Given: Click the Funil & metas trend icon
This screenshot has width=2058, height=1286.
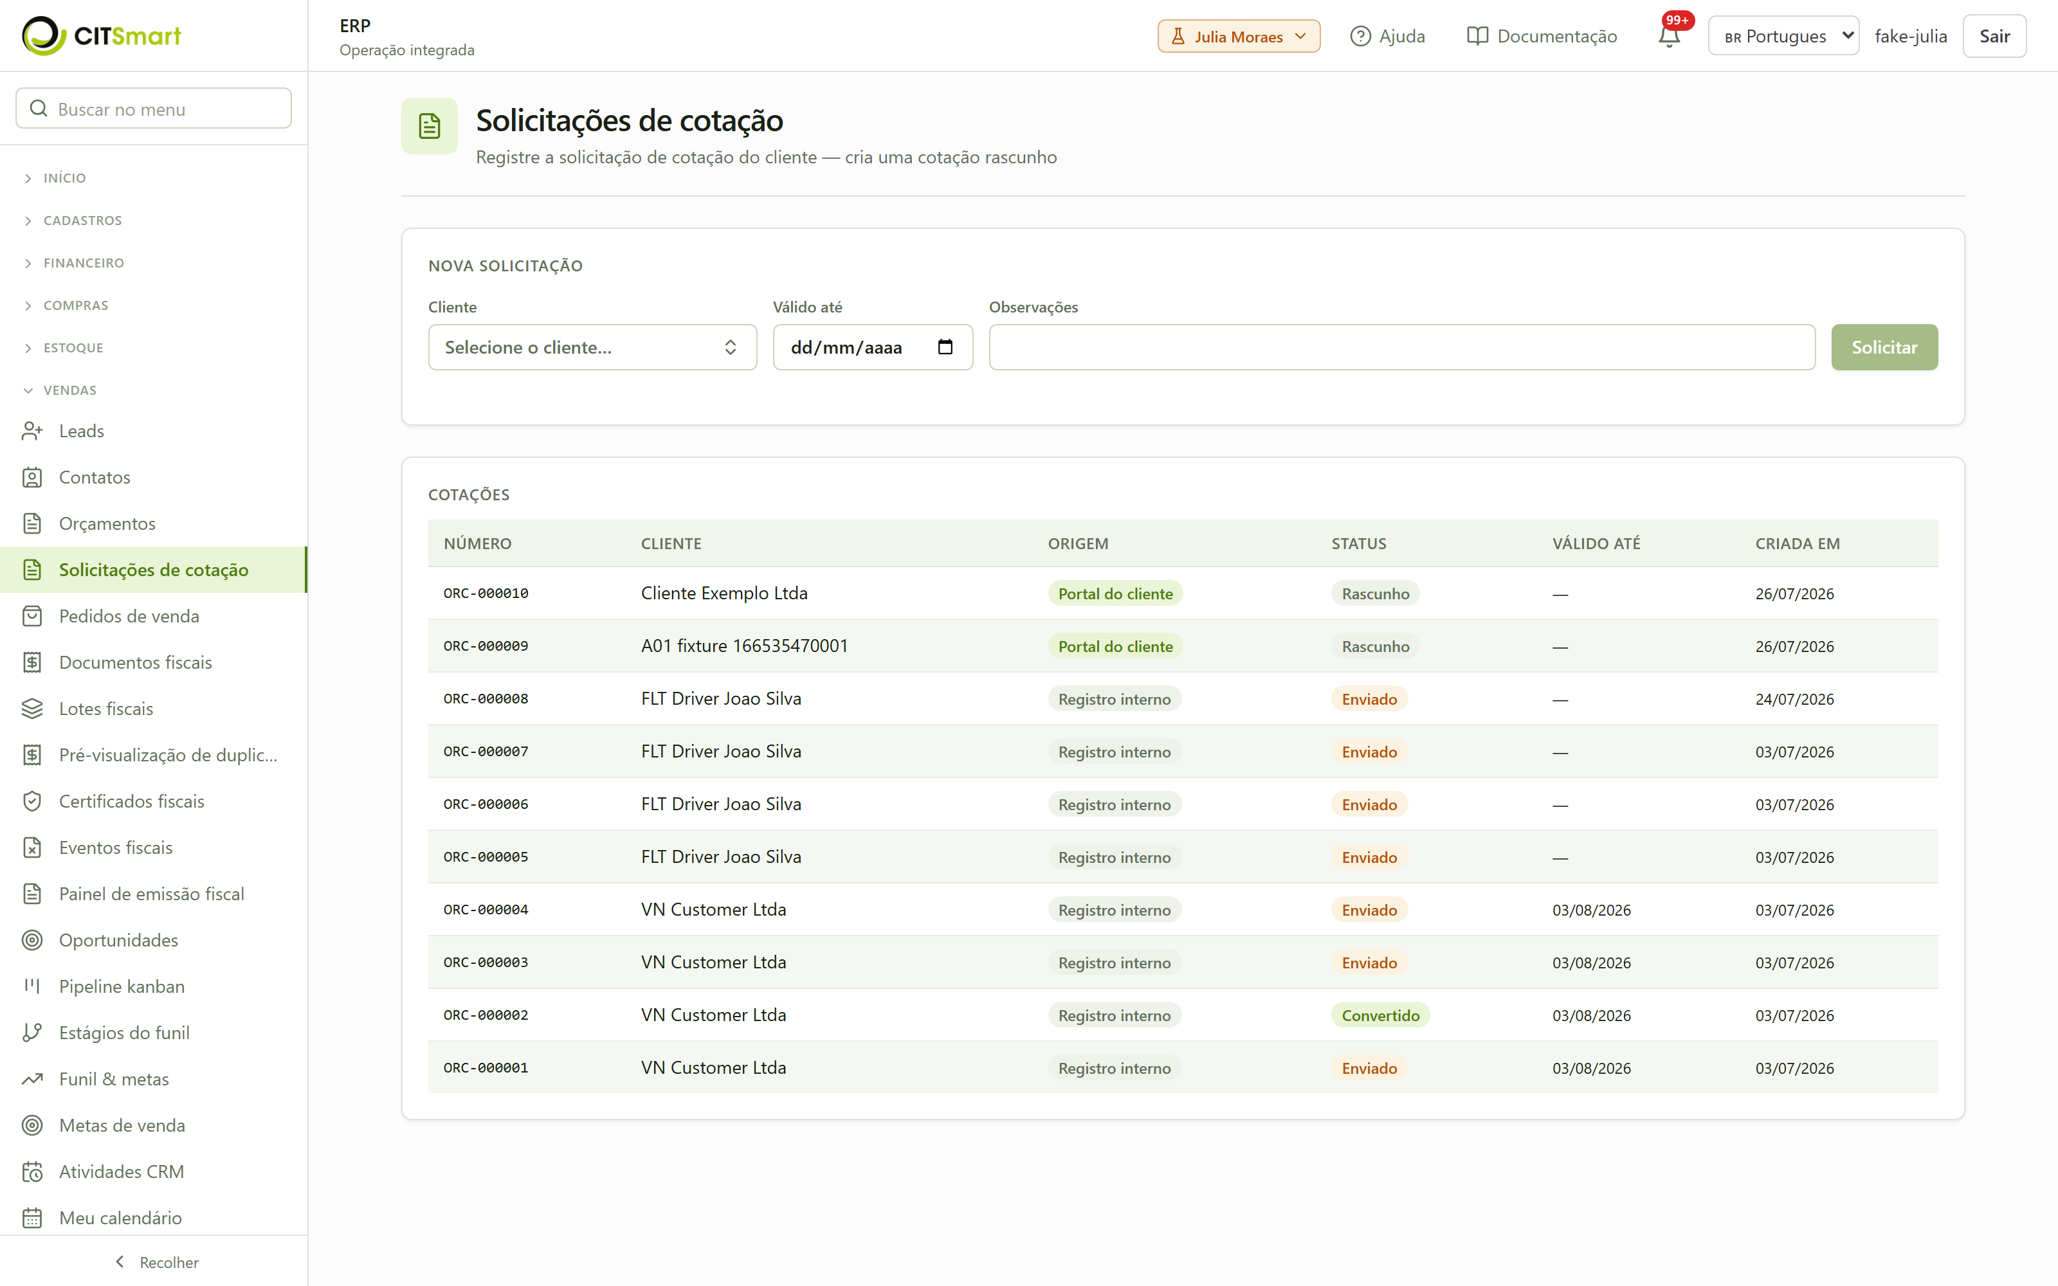Looking at the screenshot, I should tap(32, 1080).
